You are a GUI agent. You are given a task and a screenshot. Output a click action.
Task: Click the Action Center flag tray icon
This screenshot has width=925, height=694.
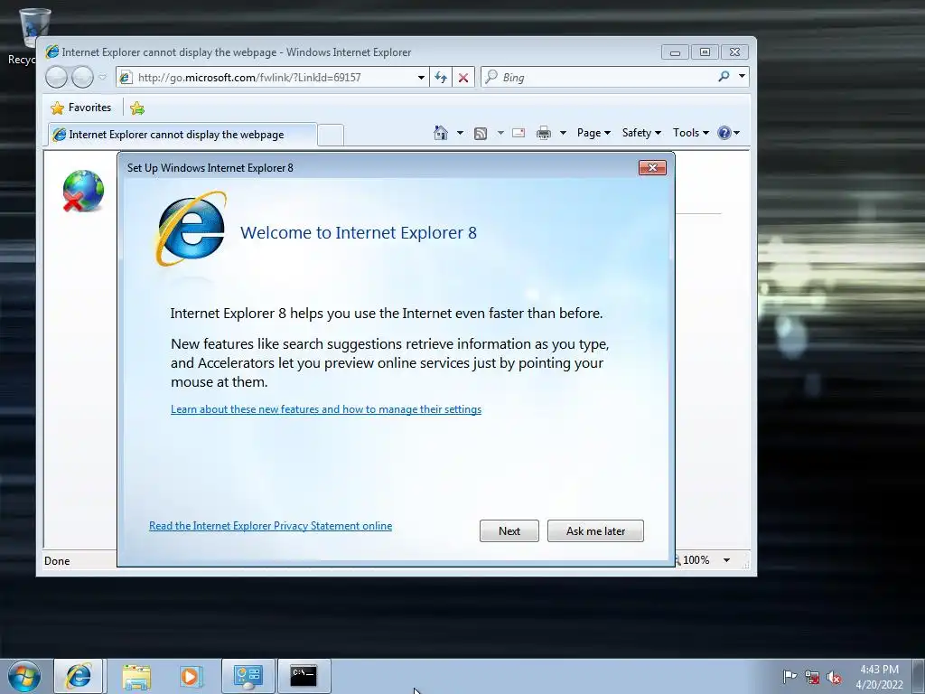click(790, 677)
